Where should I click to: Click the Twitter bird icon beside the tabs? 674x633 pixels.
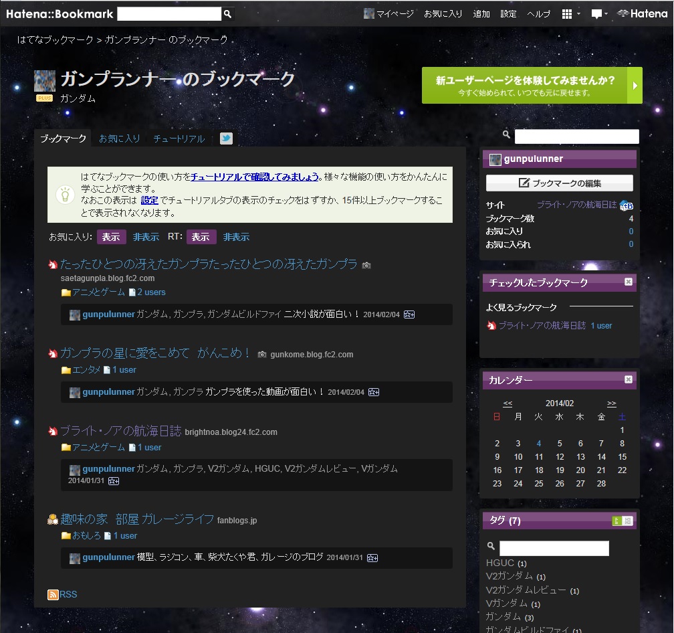point(226,138)
